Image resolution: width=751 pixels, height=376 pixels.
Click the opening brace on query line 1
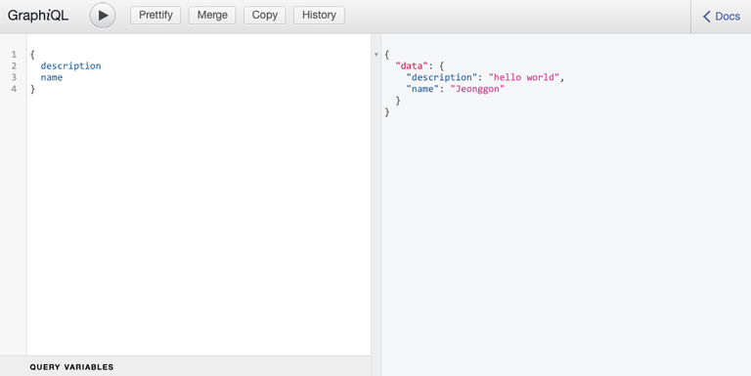pos(32,55)
